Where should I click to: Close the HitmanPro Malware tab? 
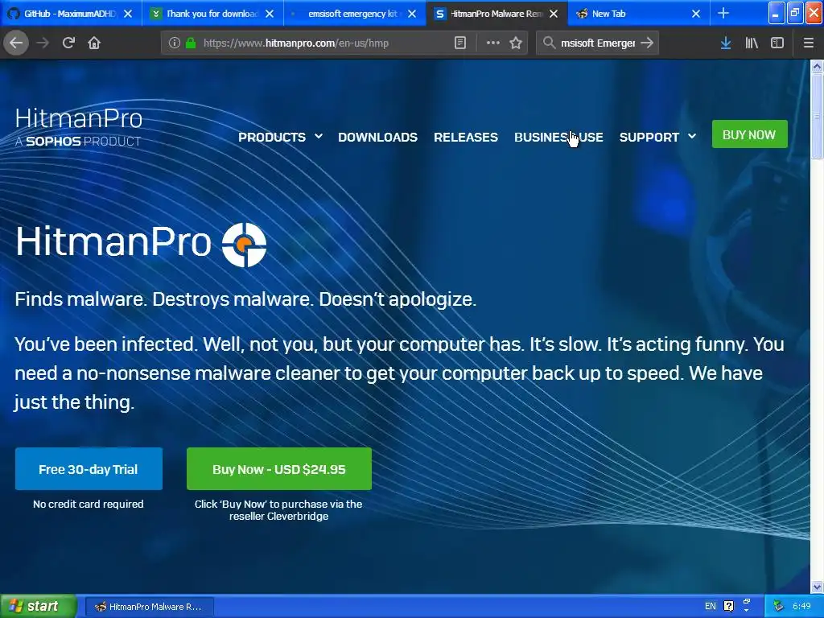coord(554,14)
